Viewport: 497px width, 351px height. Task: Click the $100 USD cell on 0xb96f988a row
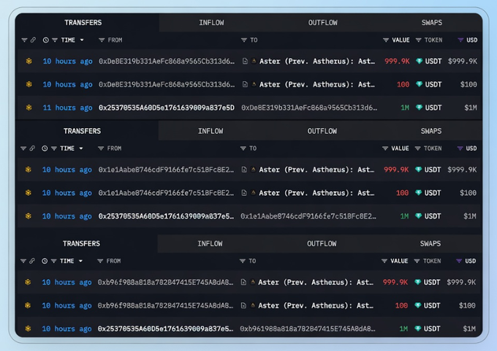pyautogui.click(x=467, y=306)
